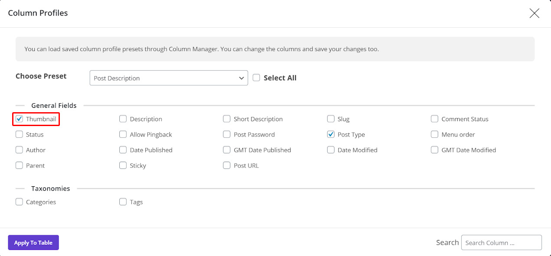Check the Sticky checkbox
This screenshot has height=256, width=551.
tap(123, 165)
